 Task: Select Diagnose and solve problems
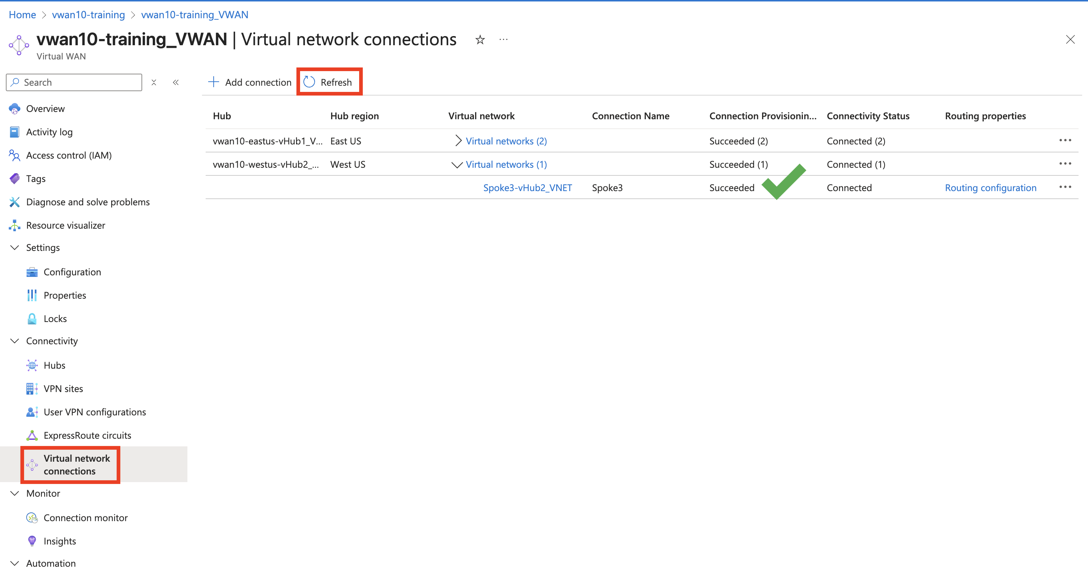tap(88, 202)
